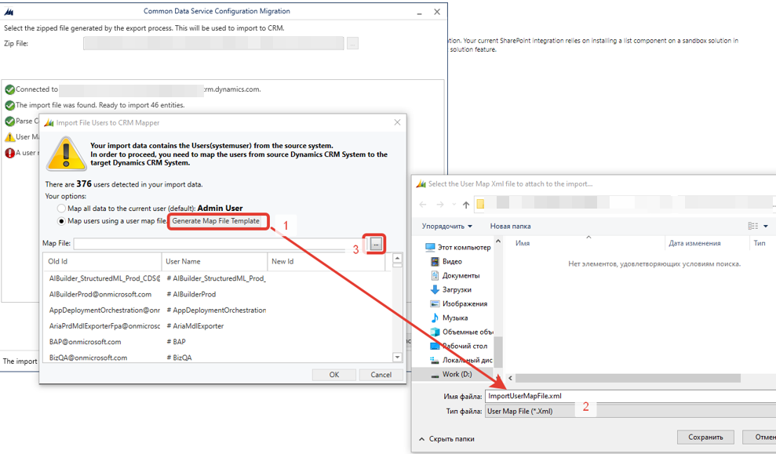Open recent locations dropdown in save dialog

coord(454,204)
